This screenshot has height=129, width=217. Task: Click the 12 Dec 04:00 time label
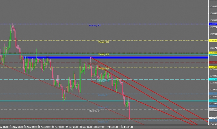(x=127, y=127)
